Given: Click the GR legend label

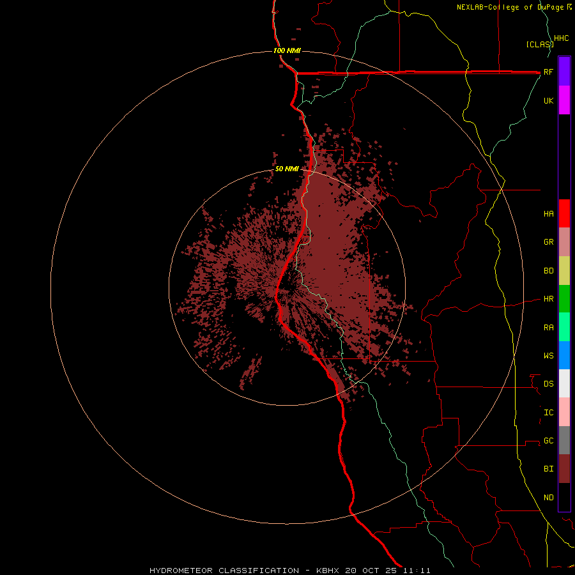Looking at the screenshot, I should tap(548, 242).
